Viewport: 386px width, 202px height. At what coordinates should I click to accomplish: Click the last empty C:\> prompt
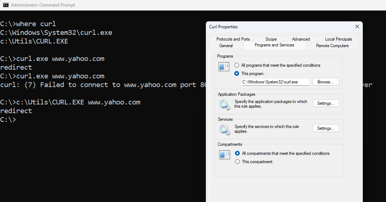point(8,120)
